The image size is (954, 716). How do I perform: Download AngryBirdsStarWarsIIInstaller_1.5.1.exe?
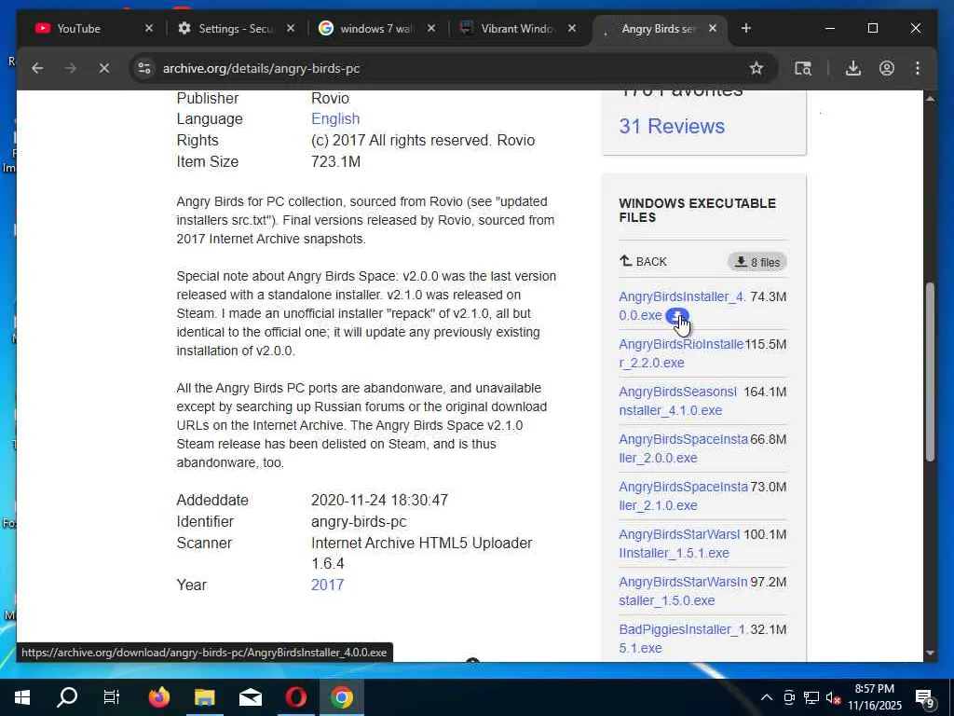point(679,544)
